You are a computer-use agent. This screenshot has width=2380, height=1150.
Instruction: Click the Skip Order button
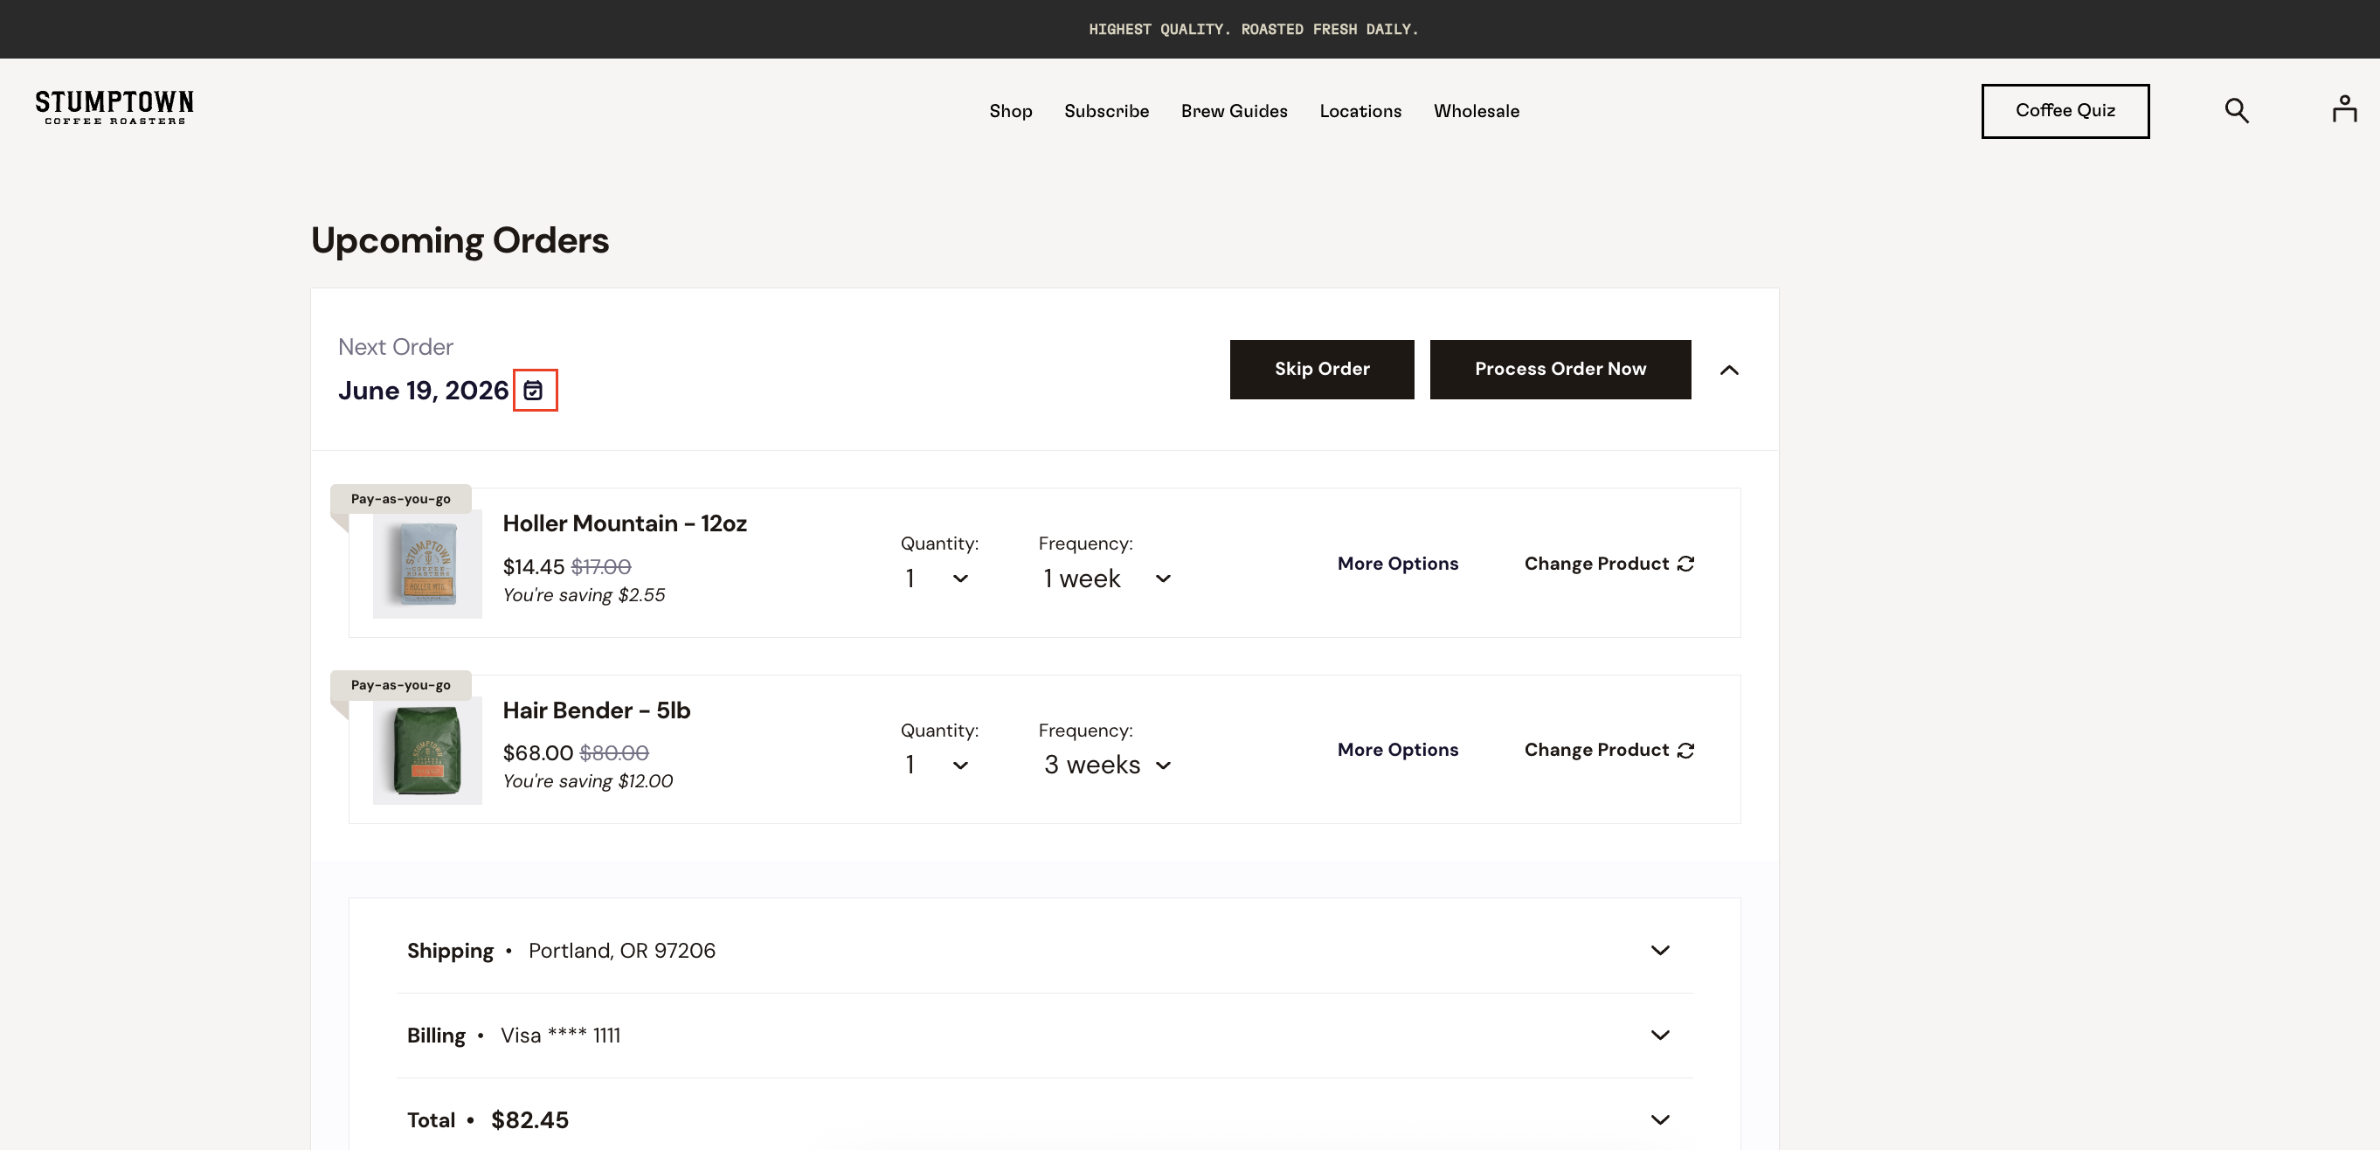(x=1321, y=370)
